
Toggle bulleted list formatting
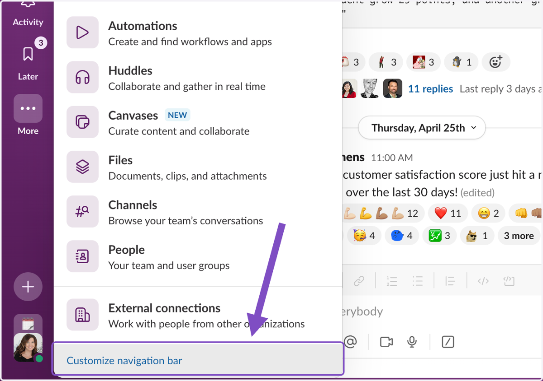(418, 281)
